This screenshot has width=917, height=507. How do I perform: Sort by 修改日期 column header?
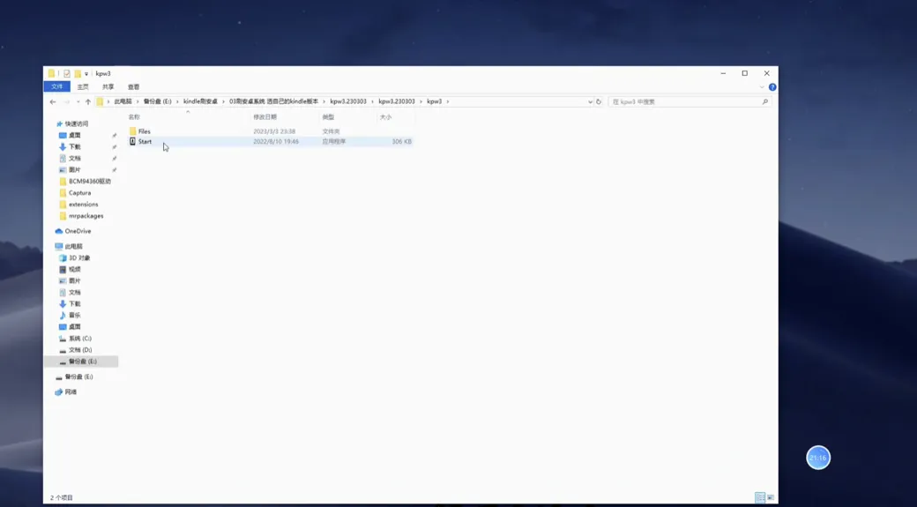click(x=265, y=117)
